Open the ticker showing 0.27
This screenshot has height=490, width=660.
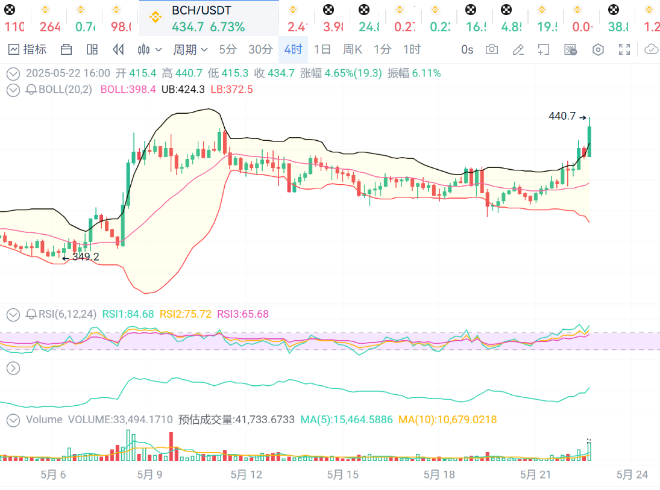point(403,19)
